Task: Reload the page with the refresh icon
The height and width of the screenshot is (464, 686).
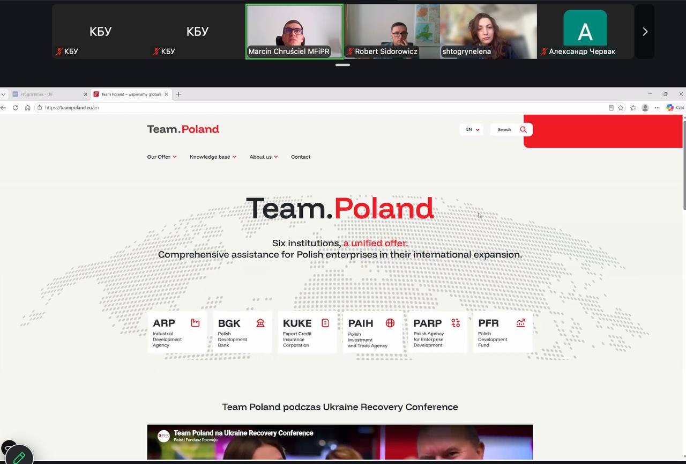Action: point(16,107)
